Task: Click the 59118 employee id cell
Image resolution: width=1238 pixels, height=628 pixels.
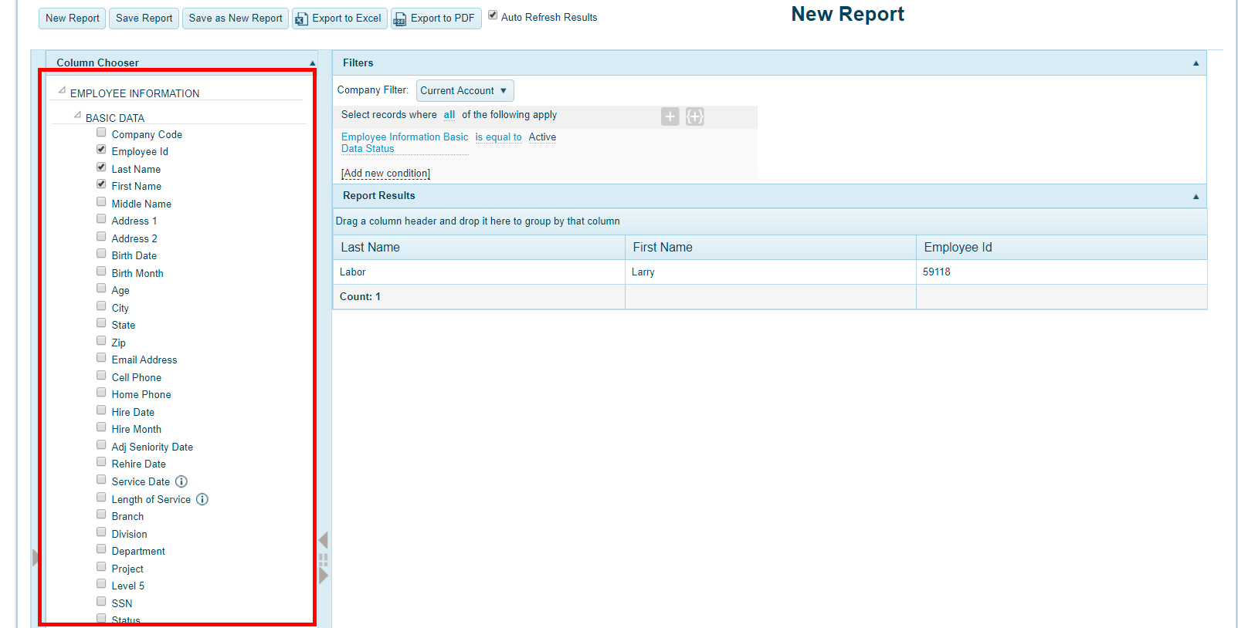Action: [x=1062, y=272]
